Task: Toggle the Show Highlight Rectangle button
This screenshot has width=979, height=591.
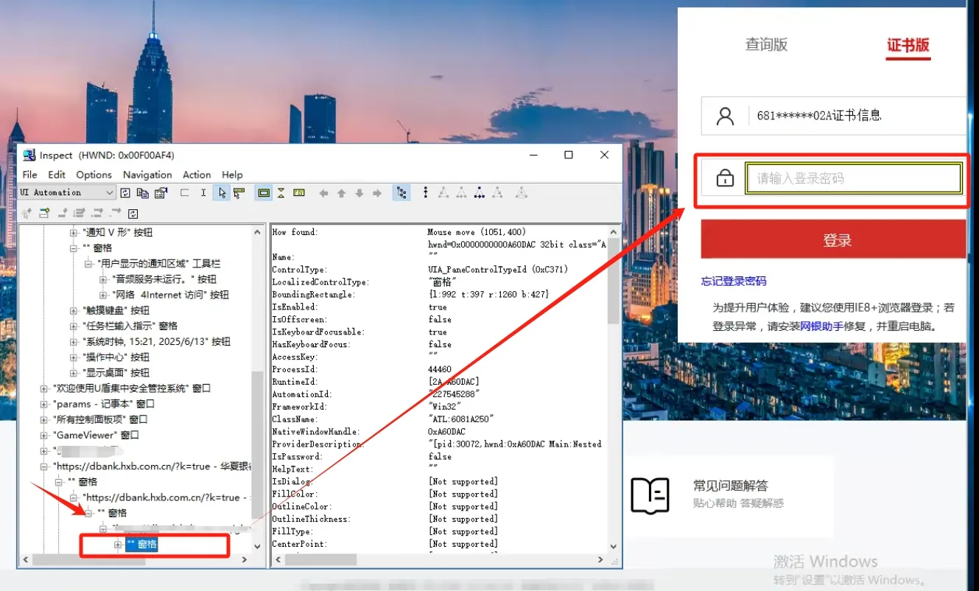Action: pos(263,193)
